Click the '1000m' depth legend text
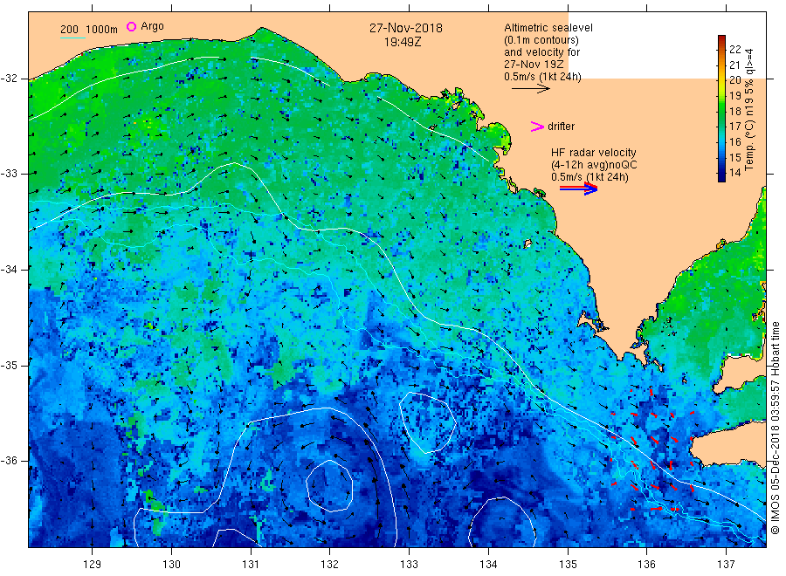 pos(102,30)
